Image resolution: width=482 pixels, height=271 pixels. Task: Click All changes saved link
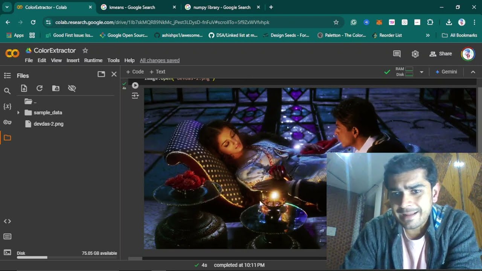[160, 60]
